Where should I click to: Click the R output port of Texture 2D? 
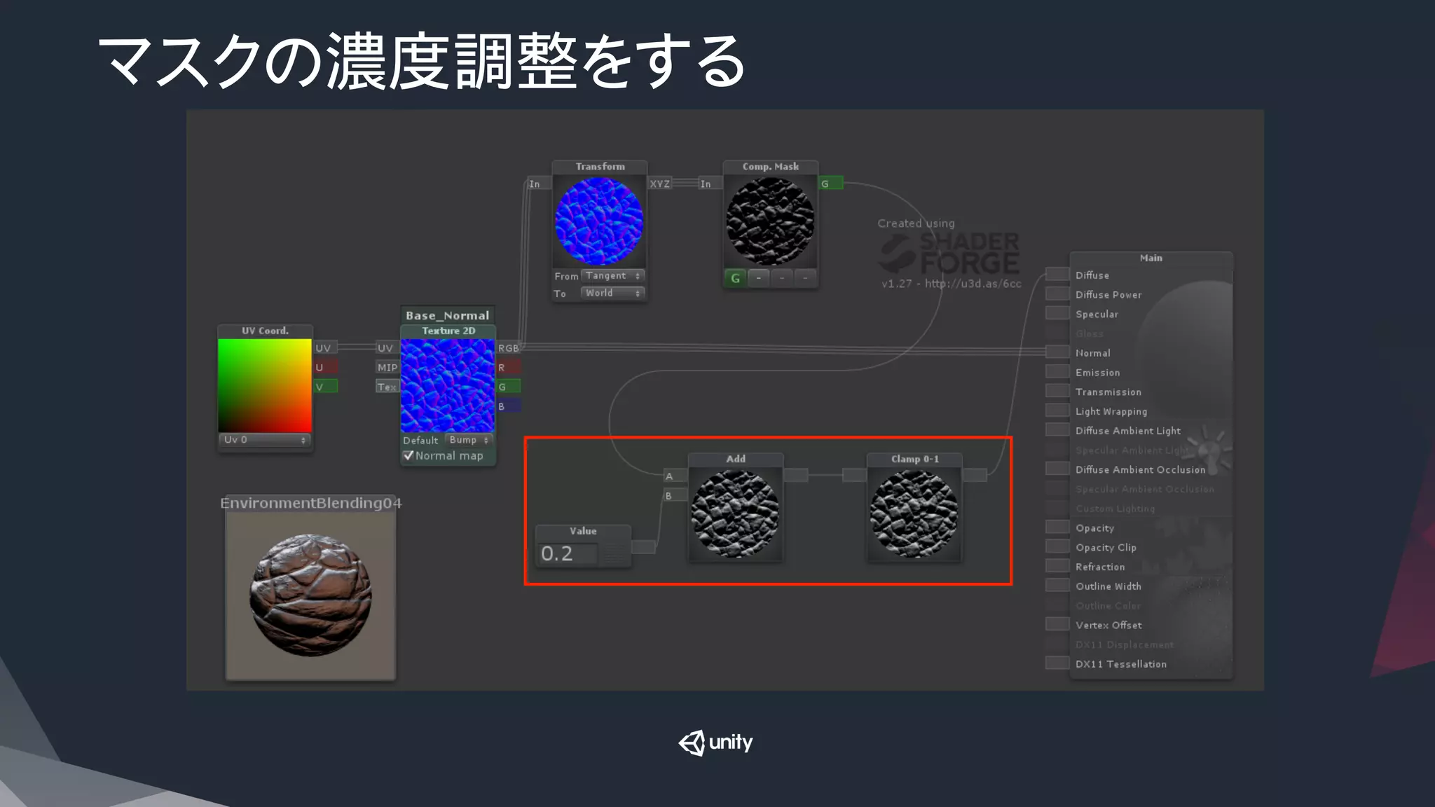point(509,367)
